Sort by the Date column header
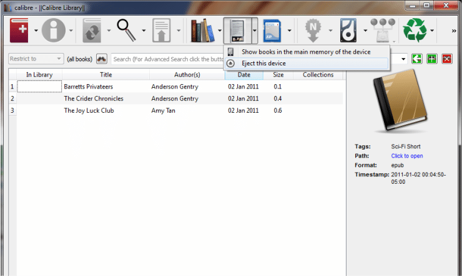 pos(244,75)
